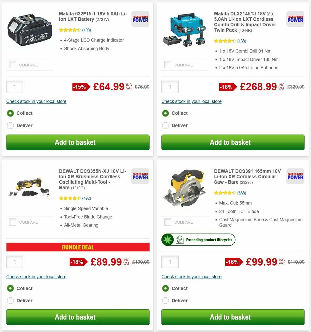Click the Packed With Power badge on DEWALT multi-tool
311x332 pixels.
point(140,176)
